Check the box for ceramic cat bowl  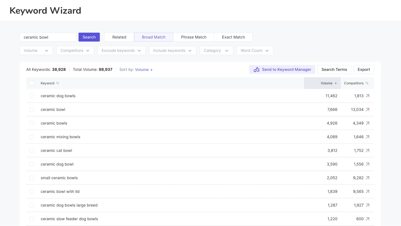click(x=32, y=151)
